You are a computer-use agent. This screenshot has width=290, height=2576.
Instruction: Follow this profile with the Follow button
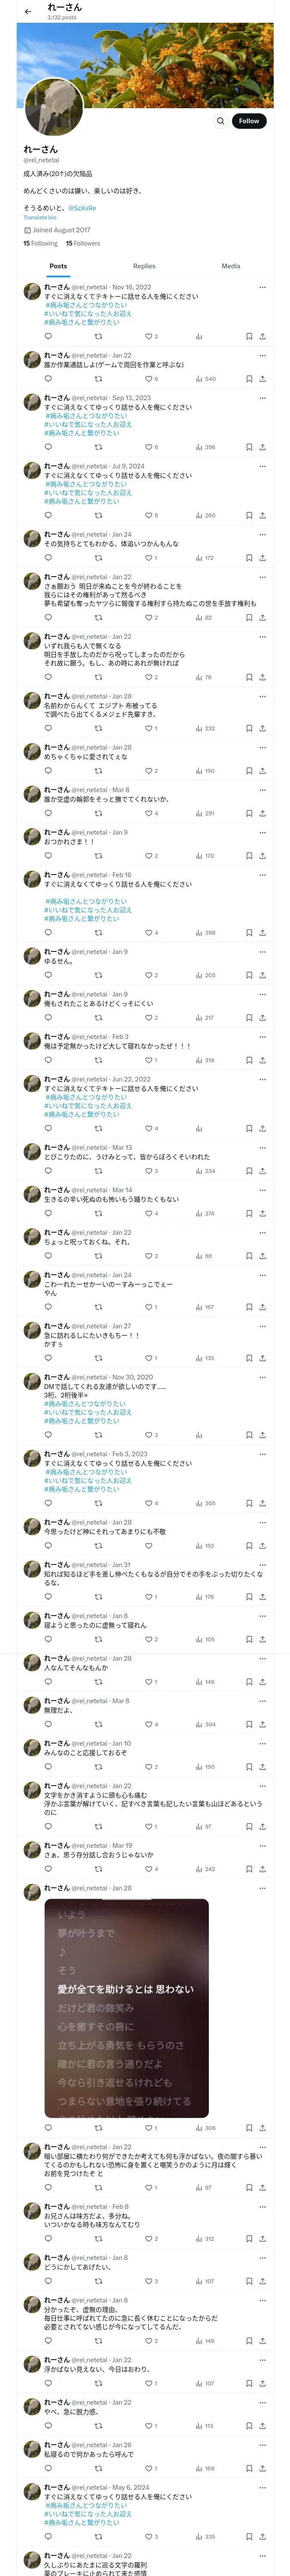coord(248,121)
